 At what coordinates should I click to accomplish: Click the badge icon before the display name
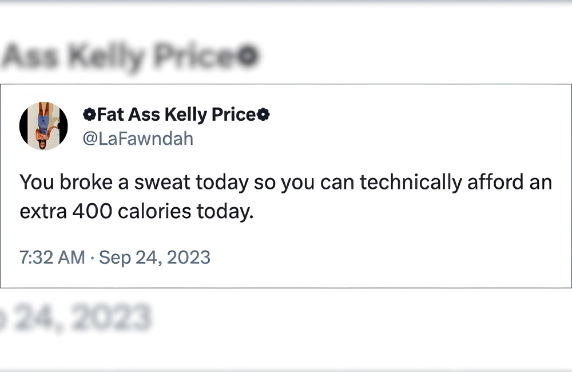click(89, 115)
